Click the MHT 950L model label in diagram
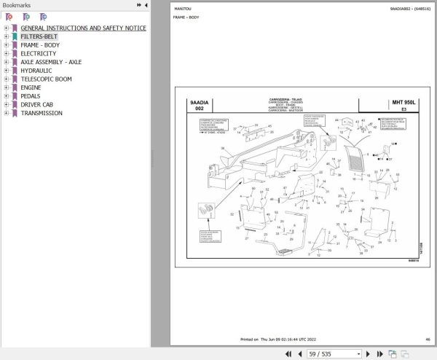Viewport: 437px width, 360px height. 403,102
